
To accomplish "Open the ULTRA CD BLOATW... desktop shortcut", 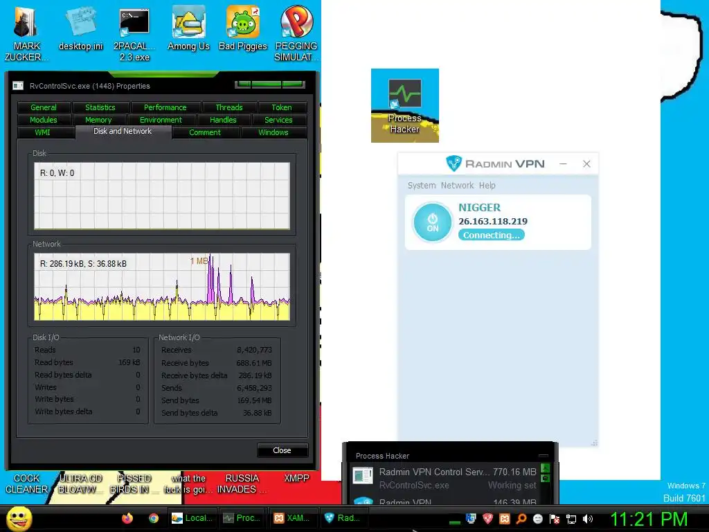I will 80,484.
